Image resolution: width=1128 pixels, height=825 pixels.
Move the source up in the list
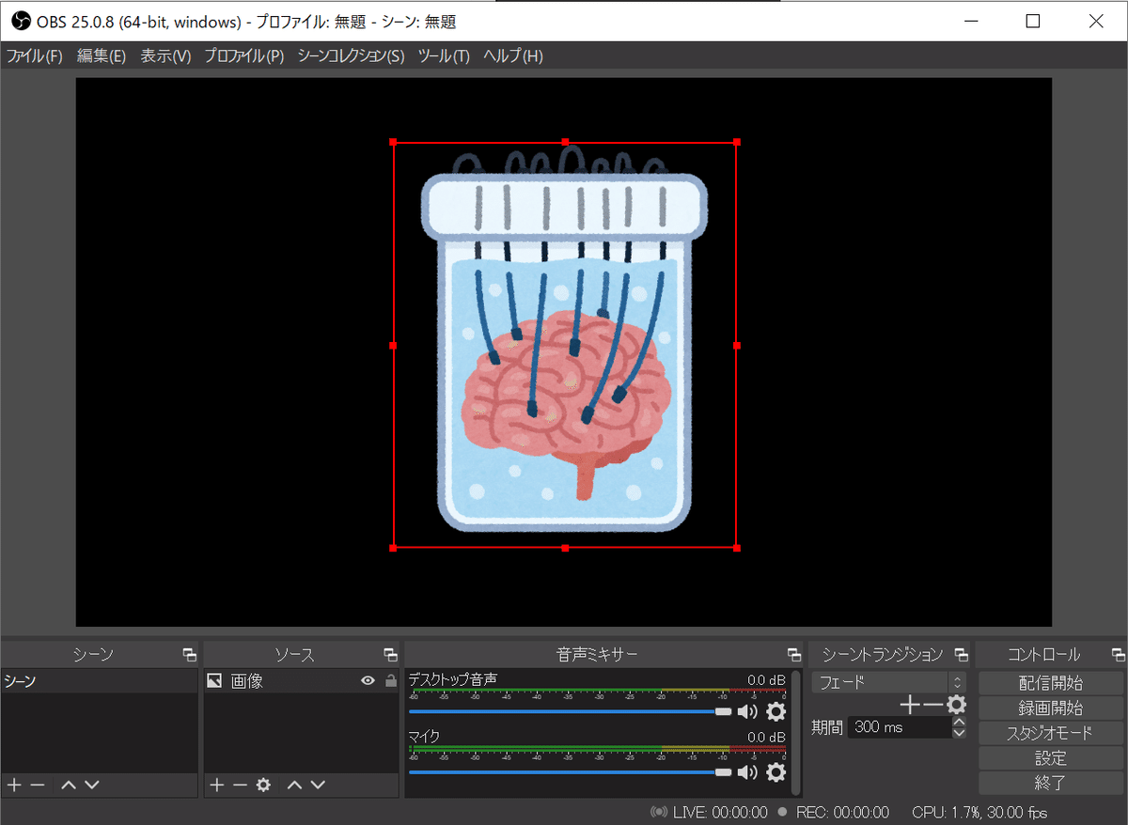295,785
